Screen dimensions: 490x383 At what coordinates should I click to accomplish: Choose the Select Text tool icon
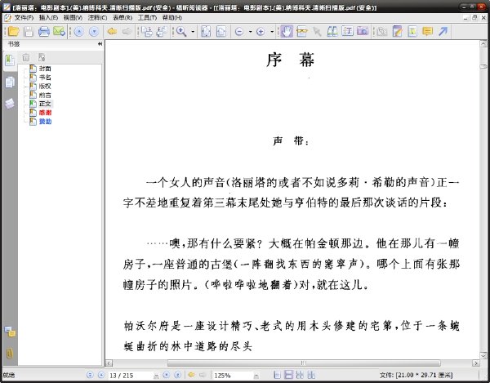click(x=302, y=32)
